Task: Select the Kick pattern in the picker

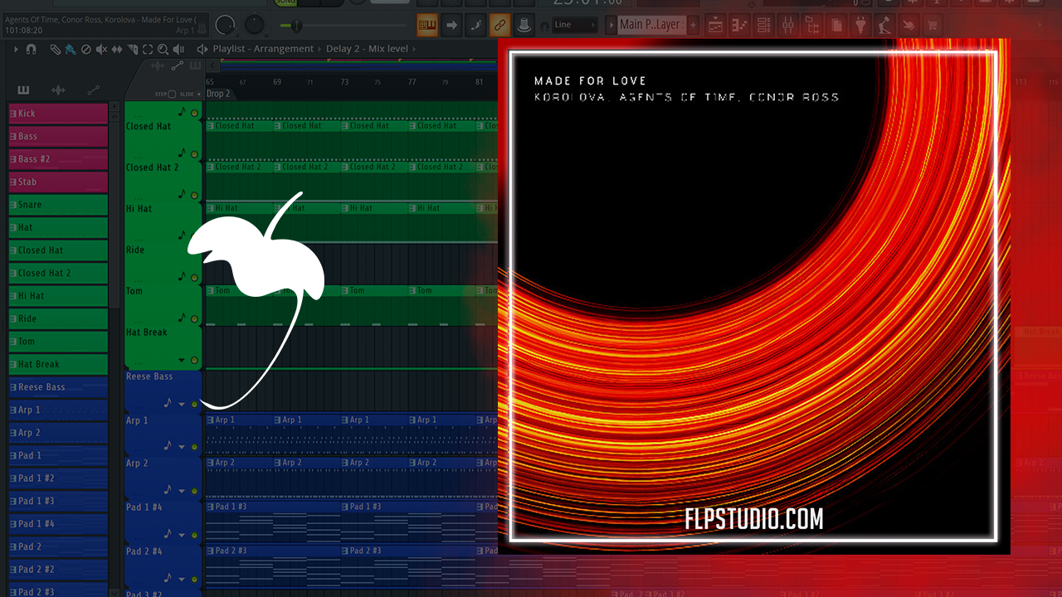Action: tap(57, 114)
